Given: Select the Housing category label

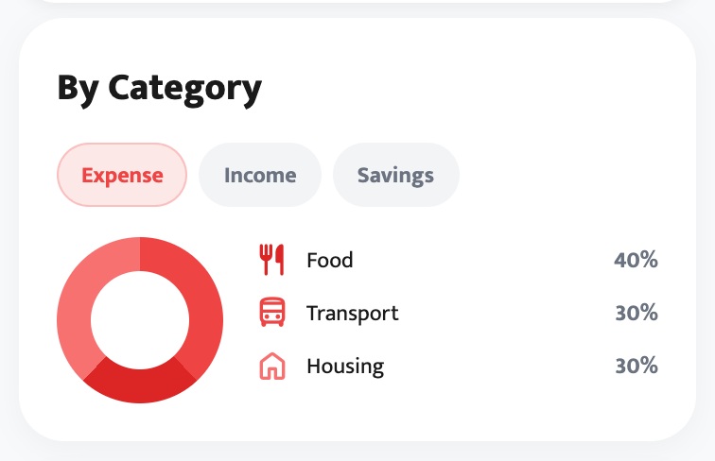Looking at the screenshot, I should 345,367.
